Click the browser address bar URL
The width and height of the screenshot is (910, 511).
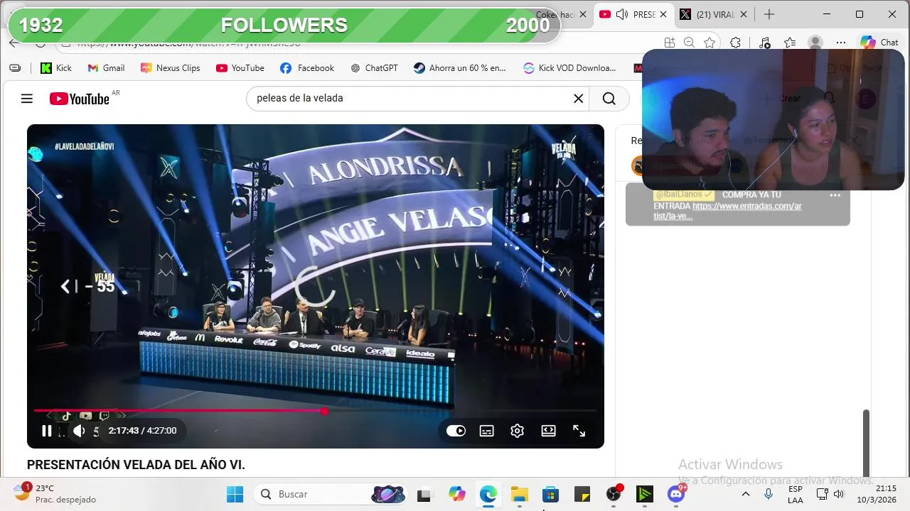[x=188, y=43]
